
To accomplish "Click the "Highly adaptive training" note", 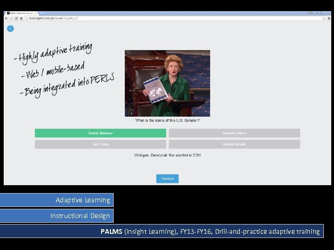I will pos(53,53).
